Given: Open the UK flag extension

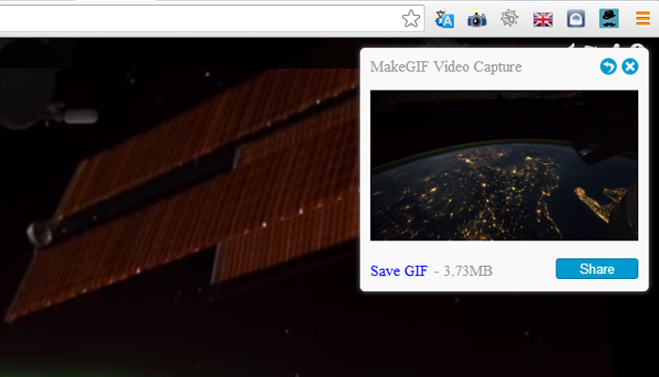Looking at the screenshot, I should pyautogui.click(x=542, y=20).
